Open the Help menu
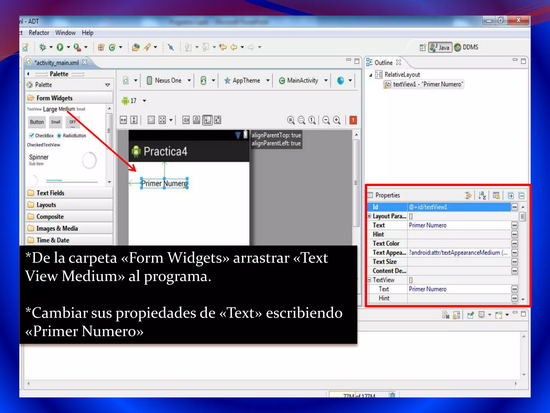 point(88,33)
